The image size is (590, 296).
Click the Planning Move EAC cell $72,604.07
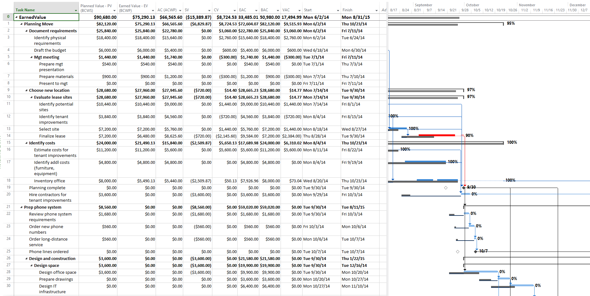tap(248, 24)
